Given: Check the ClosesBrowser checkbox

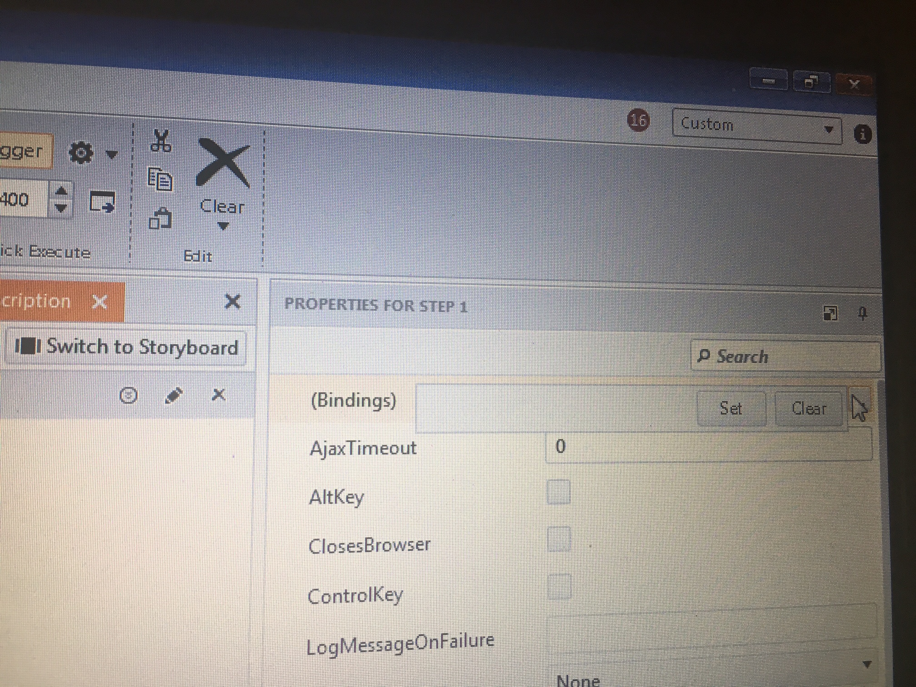Looking at the screenshot, I should [559, 539].
